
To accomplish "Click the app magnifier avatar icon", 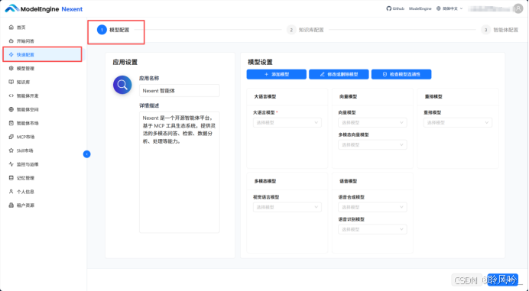I will coord(122,85).
